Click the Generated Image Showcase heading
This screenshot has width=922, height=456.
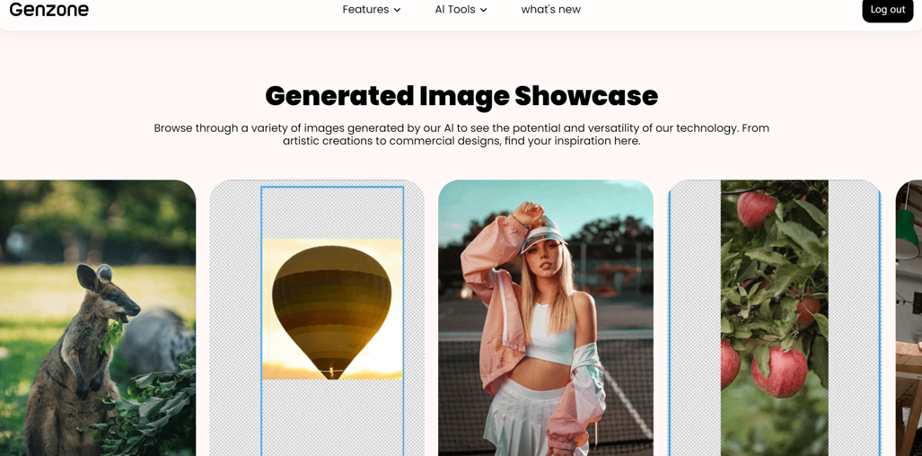click(461, 96)
